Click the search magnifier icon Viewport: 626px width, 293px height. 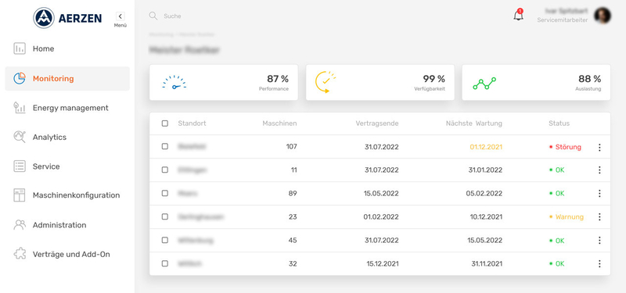tap(153, 16)
